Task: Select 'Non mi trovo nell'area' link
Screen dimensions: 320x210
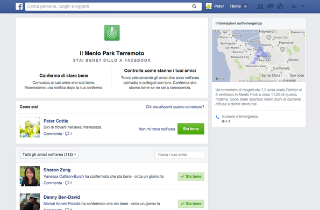Action: [157, 129]
